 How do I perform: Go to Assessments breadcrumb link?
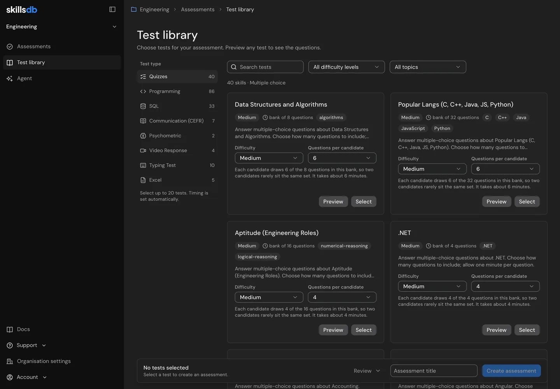point(198,9)
